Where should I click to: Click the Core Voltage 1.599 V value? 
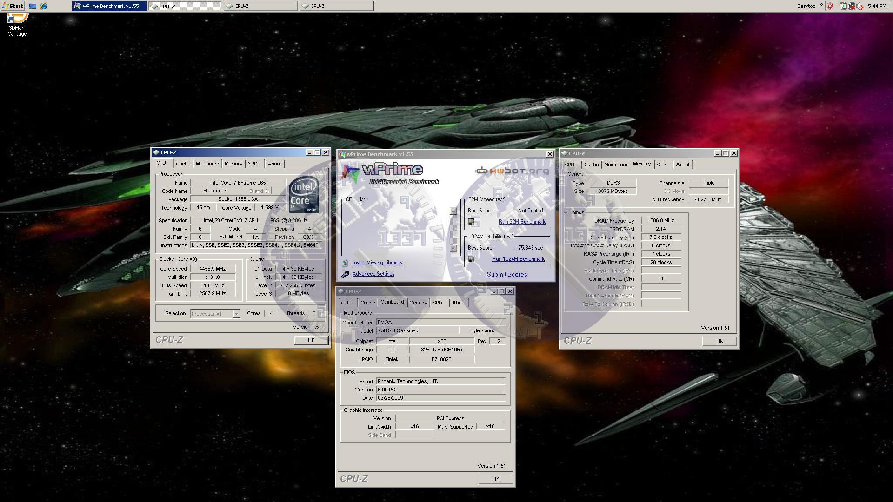[270, 208]
